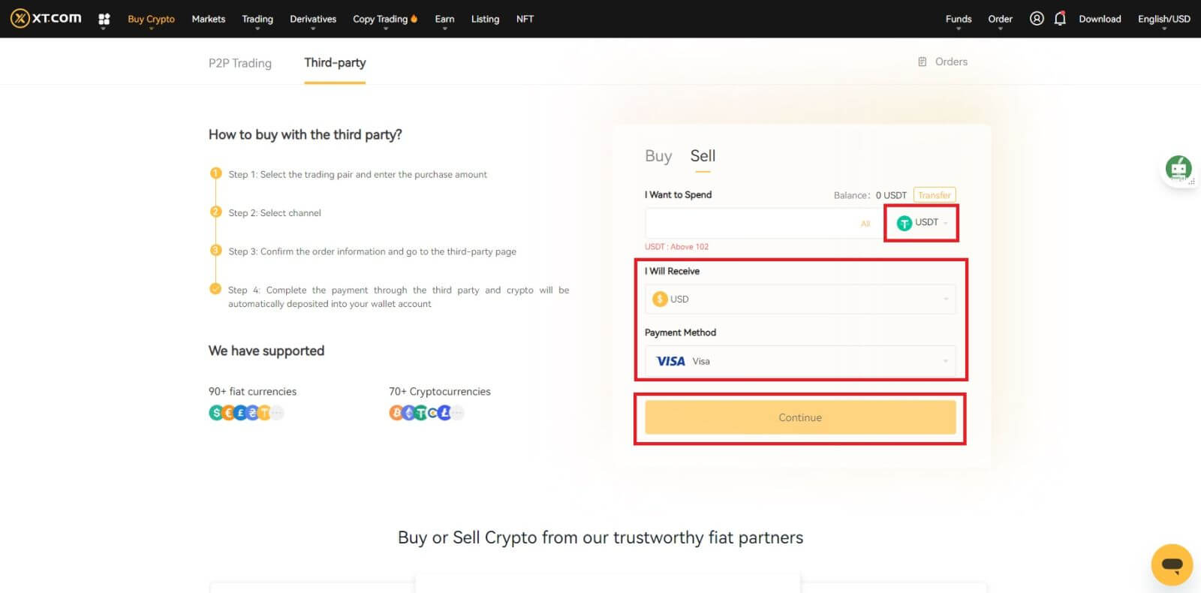Image resolution: width=1201 pixels, height=593 pixels.
Task: Open the orange chat support bubble
Action: 1172,564
